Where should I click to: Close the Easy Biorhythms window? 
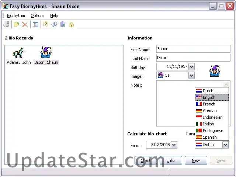click(230, 6)
